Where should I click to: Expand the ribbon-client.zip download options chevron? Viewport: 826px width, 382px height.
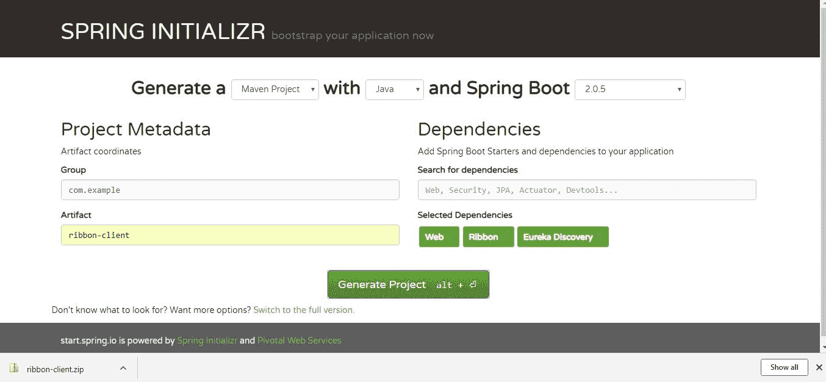coord(123,368)
